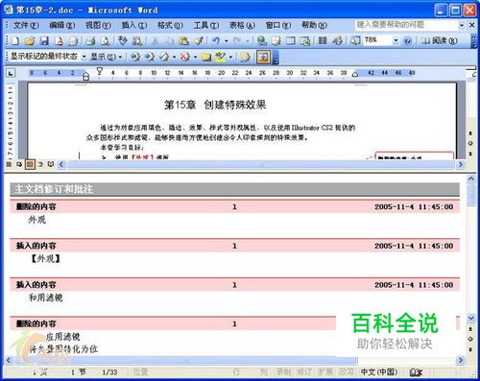Toggle 修订 in the status bar
The width and height of the screenshot is (480, 381).
(303, 372)
